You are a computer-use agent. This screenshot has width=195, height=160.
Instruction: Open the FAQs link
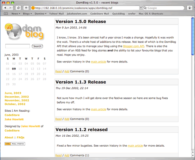[x=21, y=138]
